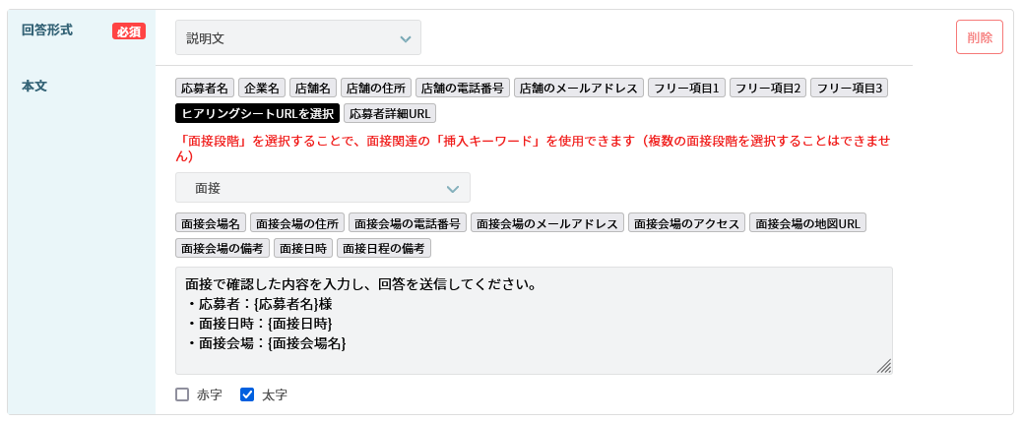The height and width of the screenshot is (423, 1022).
Task: Click ヒアリングシートURLを選択 button
Action: click(258, 113)
